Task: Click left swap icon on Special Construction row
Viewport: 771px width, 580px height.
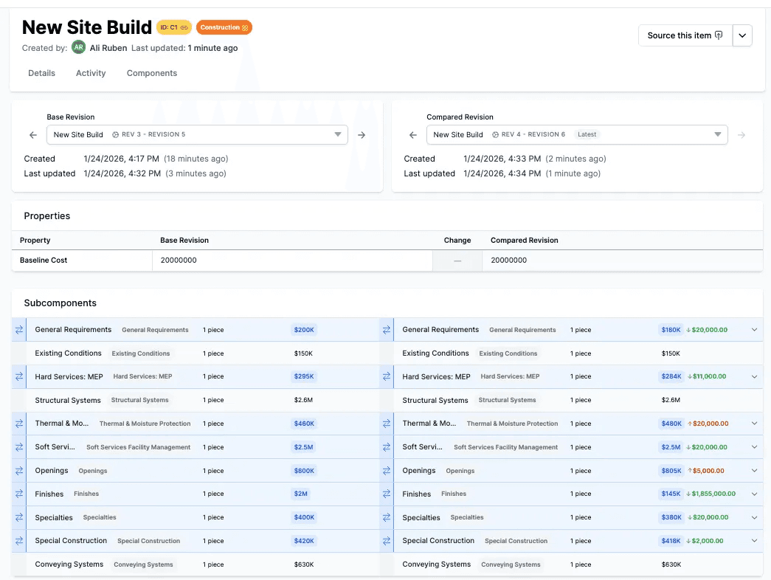Action: click(x=19, y=541)
